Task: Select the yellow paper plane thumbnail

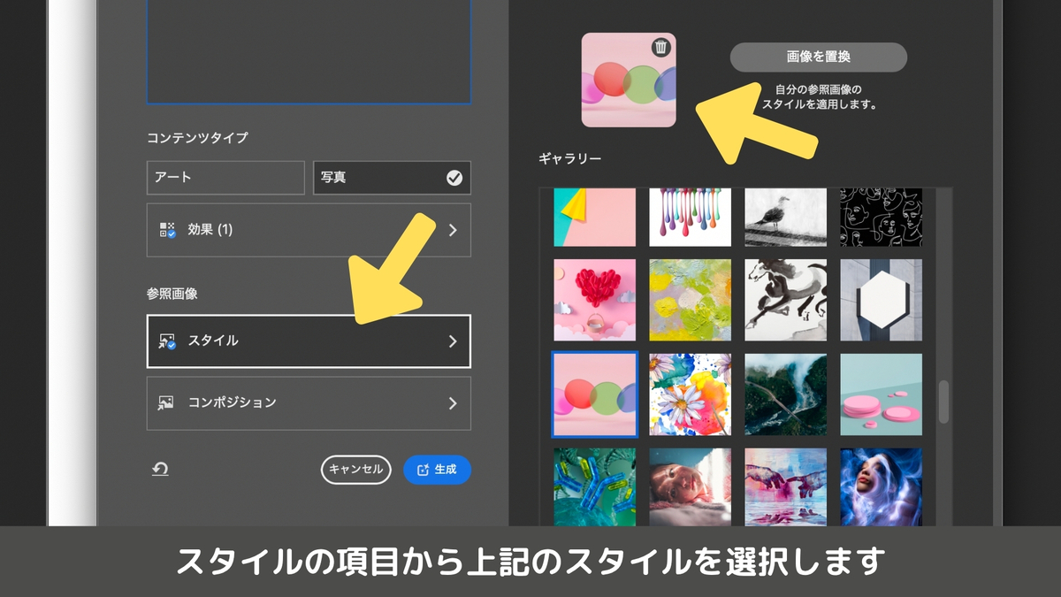Action: coord(595,217)
